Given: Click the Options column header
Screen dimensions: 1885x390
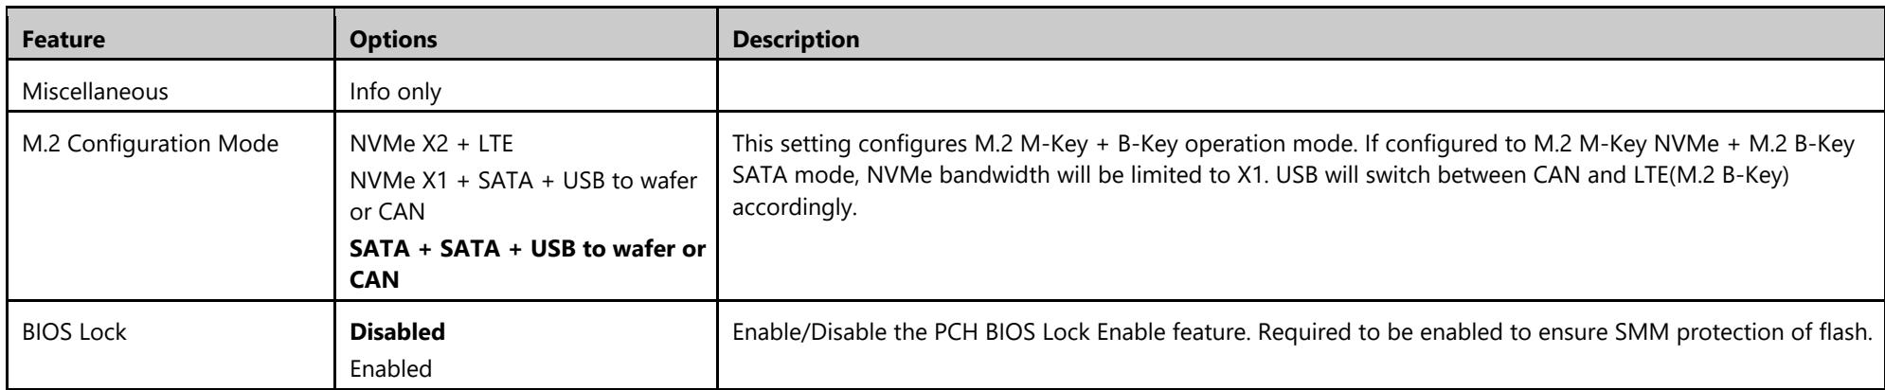Looking at the screenshot, I should [394, 42].
